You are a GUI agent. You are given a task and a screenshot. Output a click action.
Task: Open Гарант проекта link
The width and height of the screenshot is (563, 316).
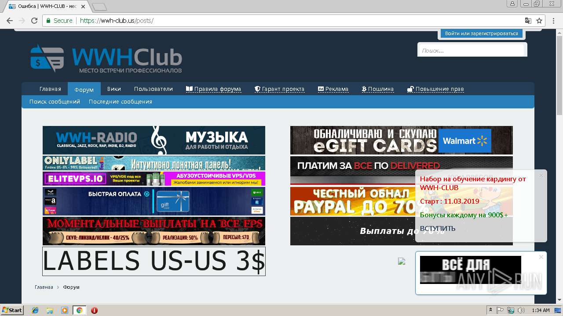click(279, 89)
